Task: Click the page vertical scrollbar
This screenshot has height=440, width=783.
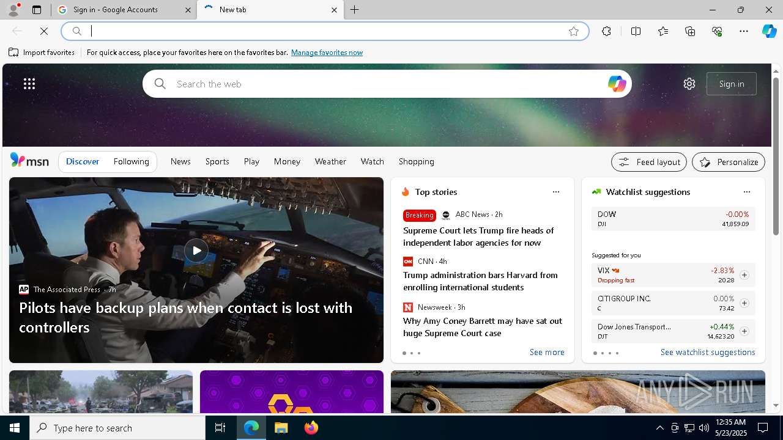Action: 776,156
